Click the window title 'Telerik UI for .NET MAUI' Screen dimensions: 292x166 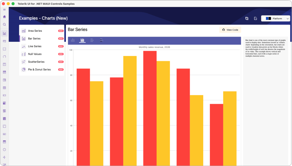(46, 4)
